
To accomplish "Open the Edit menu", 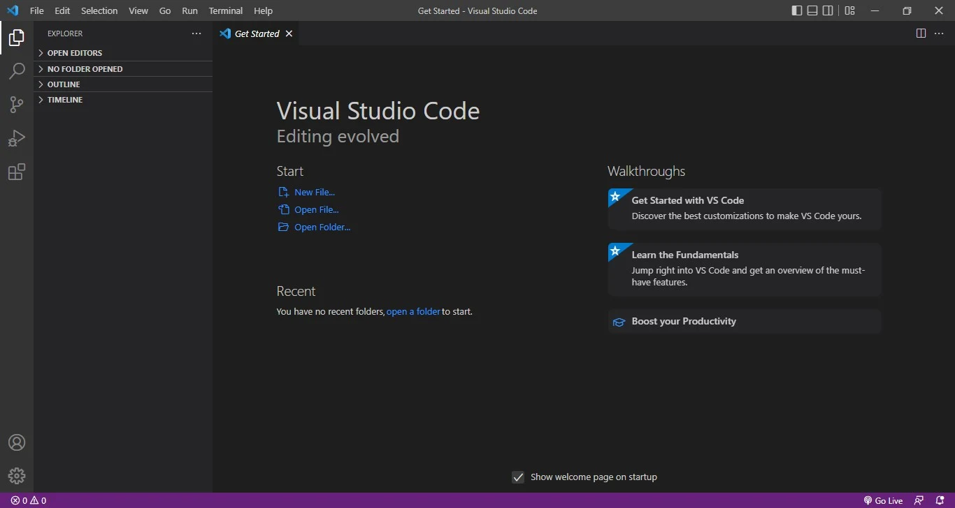I will 62,10.
